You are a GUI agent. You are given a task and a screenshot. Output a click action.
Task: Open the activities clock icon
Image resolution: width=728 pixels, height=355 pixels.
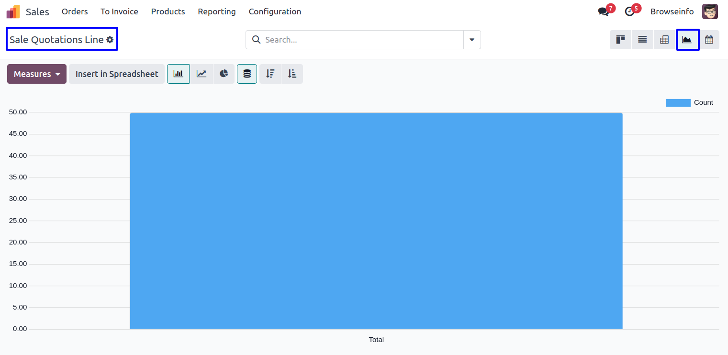coord(630,11)
